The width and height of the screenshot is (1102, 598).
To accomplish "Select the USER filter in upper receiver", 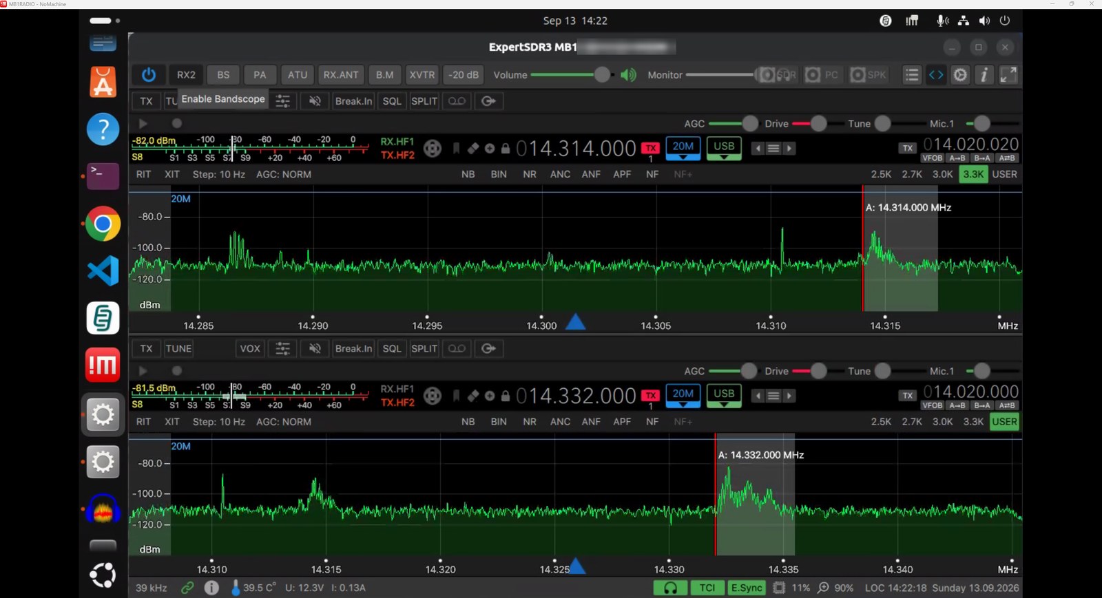I will pos(1004,174).
